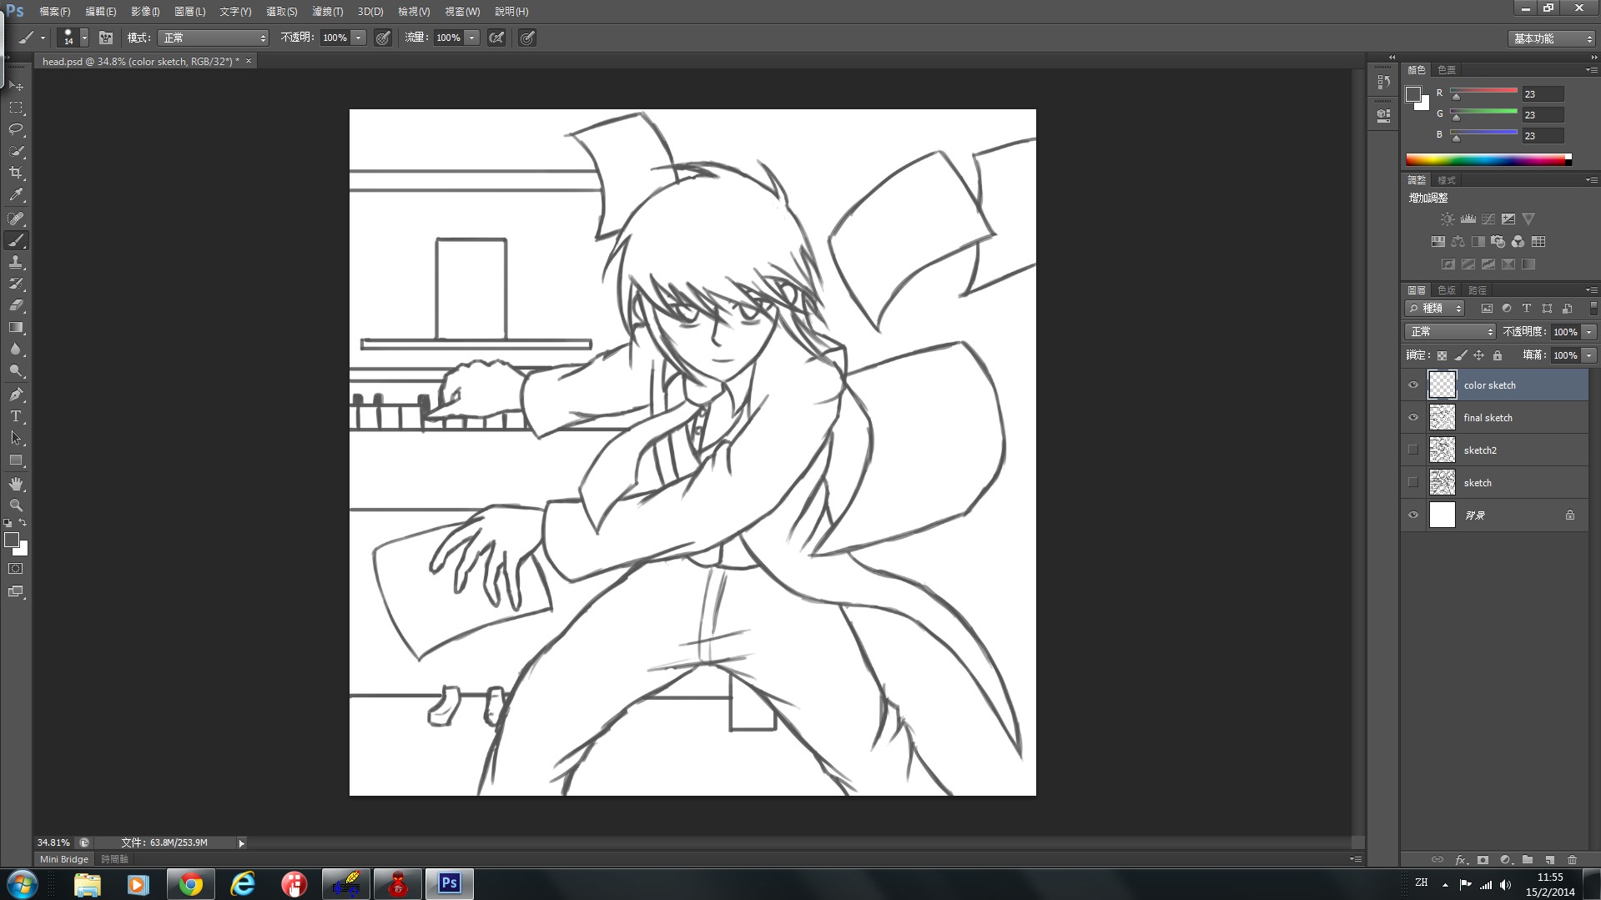Select the Crop tool
This screenshot has height=900, width=1601.
pos(16,173)
